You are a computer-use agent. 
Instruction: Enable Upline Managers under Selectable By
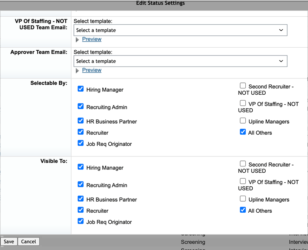pos(243,121)
